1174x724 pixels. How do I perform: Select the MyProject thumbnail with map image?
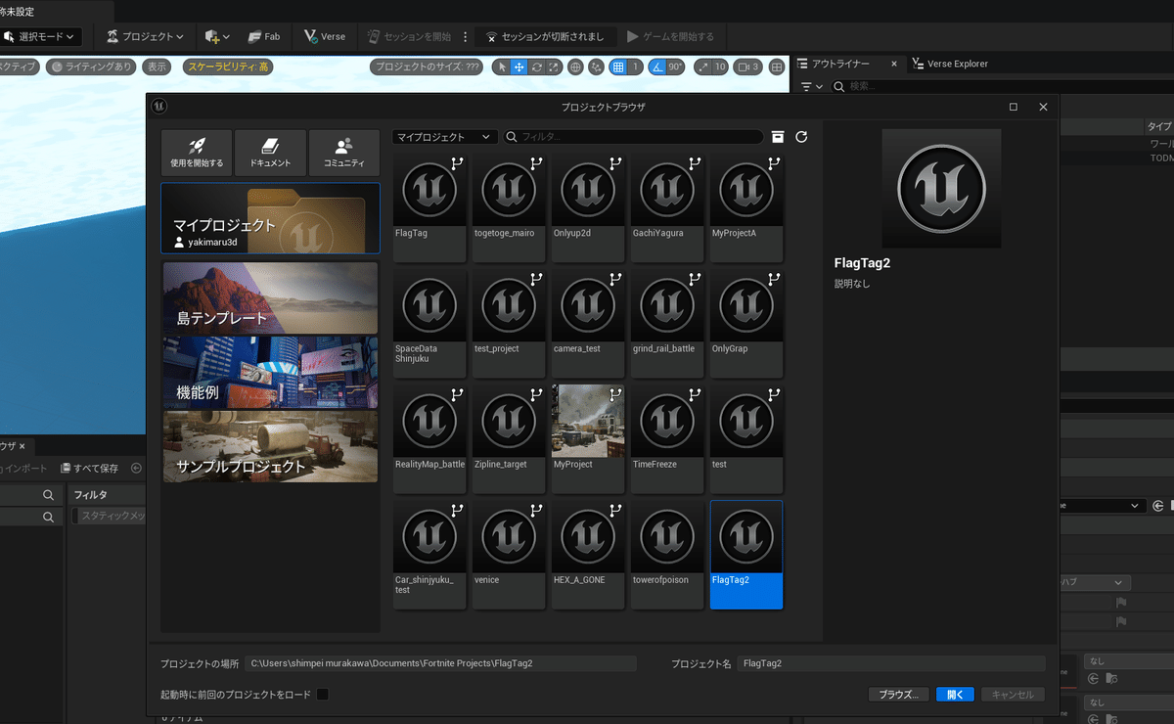pyautogui.click(x=588, y=438)
